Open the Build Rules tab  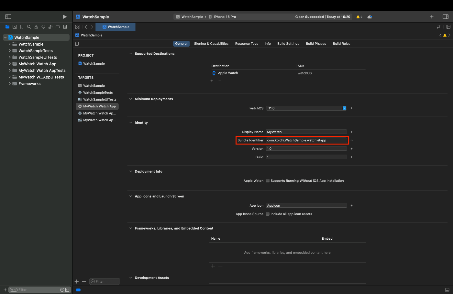(342, 44)
